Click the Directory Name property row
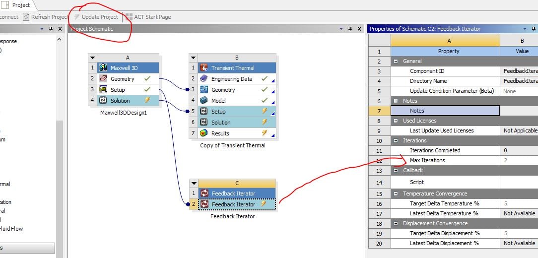This screenshot has height=258, width=538. tap(445, 81)
